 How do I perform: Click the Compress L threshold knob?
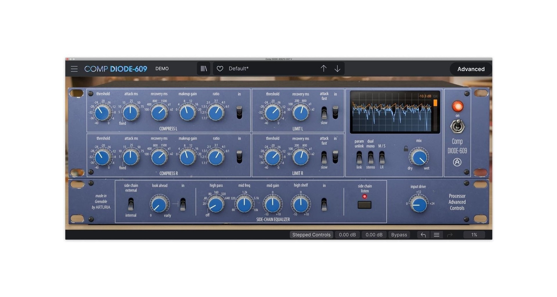[102, 113]
